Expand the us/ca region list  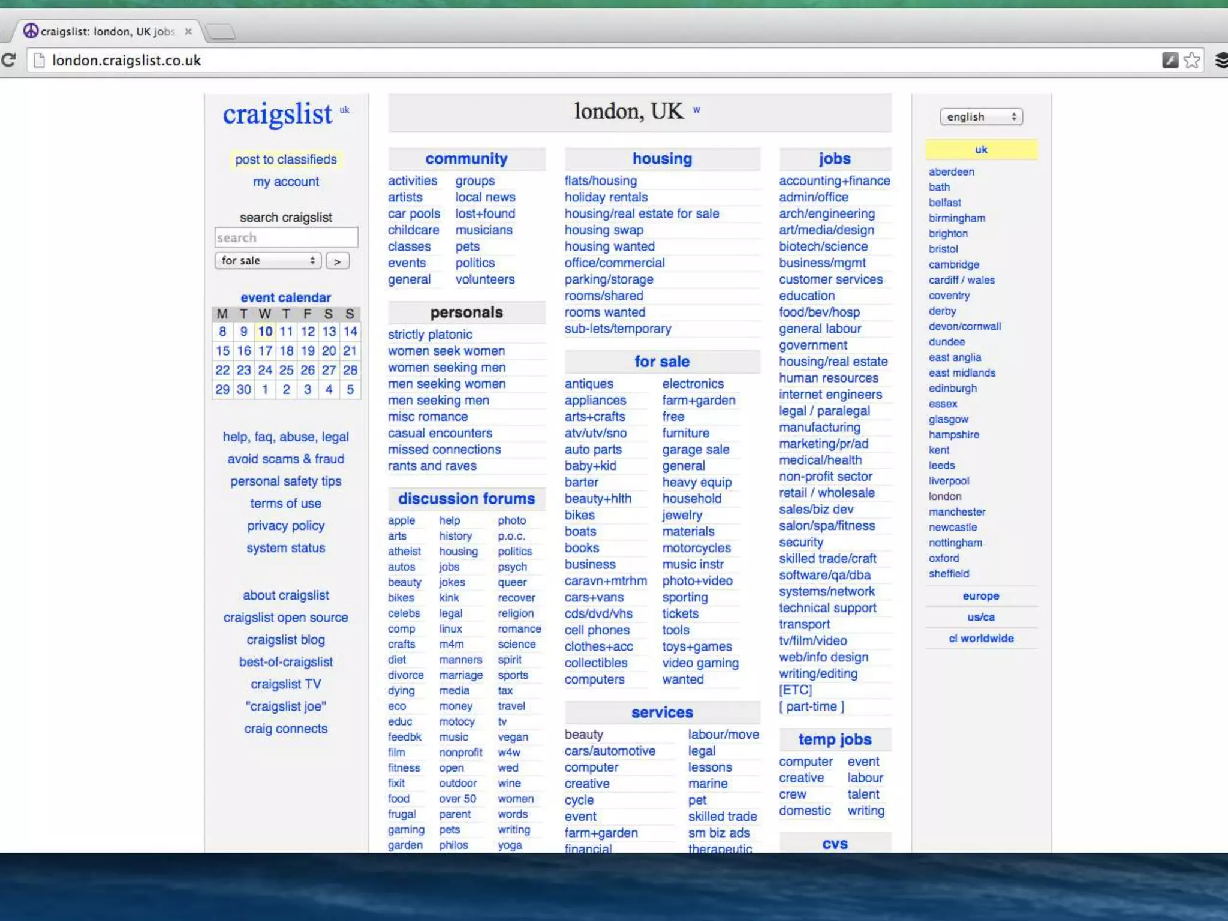coord(980,617)
